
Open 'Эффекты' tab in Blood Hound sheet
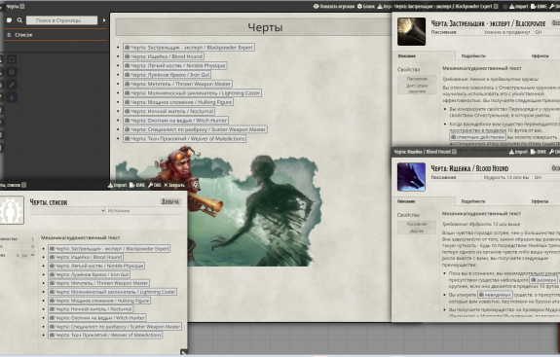(x=540, y=201)
